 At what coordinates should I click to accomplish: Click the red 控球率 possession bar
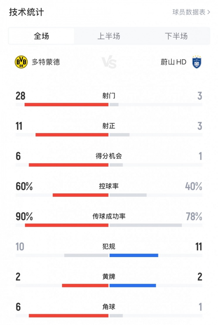pos(81,195)
